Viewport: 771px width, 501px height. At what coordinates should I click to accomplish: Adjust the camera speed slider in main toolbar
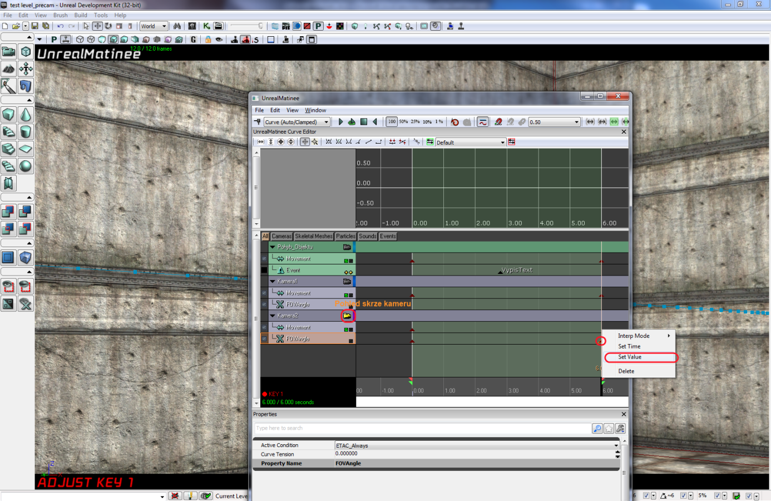(246, 26)
